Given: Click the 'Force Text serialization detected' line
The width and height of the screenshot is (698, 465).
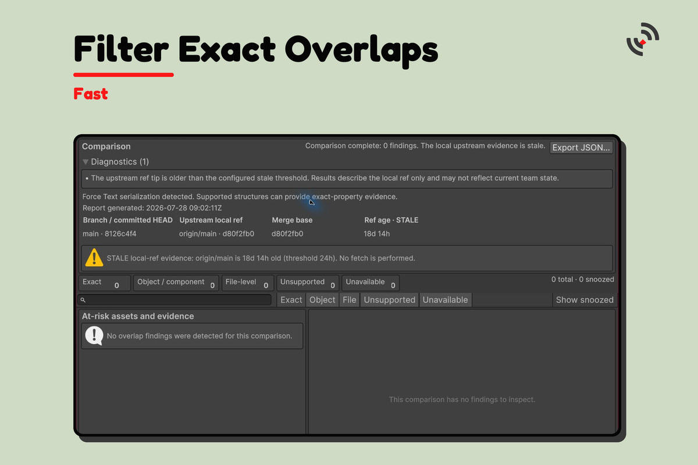Looking at the screenshot, I should pyautogui.click(x=240, y=196).
